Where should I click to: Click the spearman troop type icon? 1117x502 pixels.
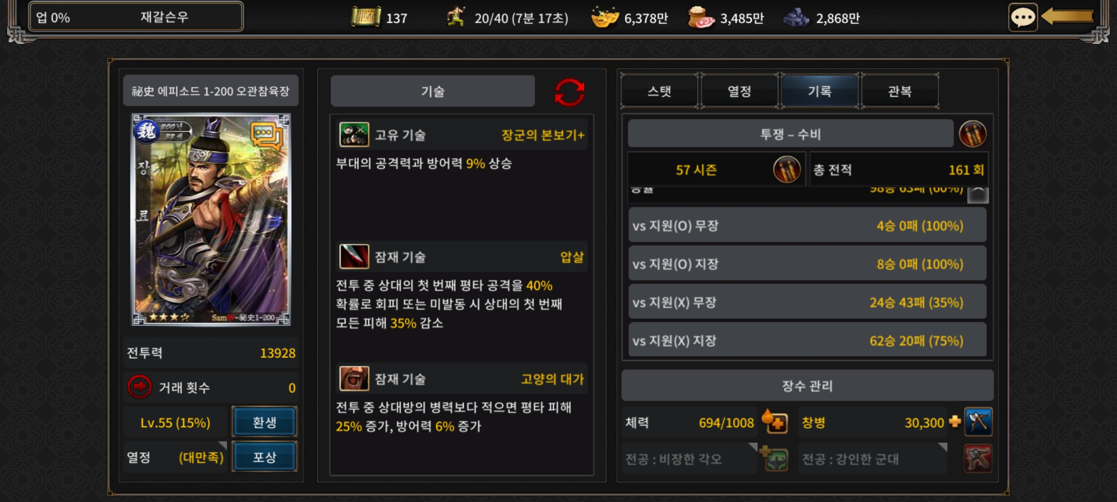point(978,422)
